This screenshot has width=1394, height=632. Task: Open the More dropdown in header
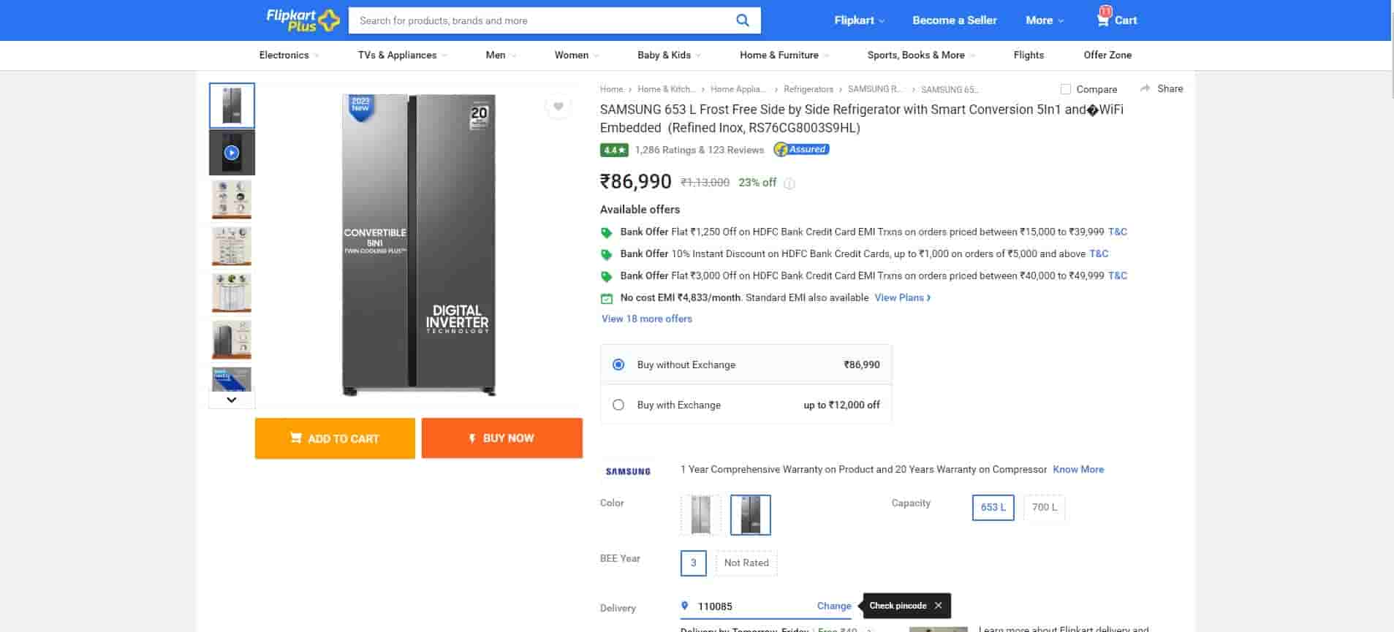(x=1044, y=20)
